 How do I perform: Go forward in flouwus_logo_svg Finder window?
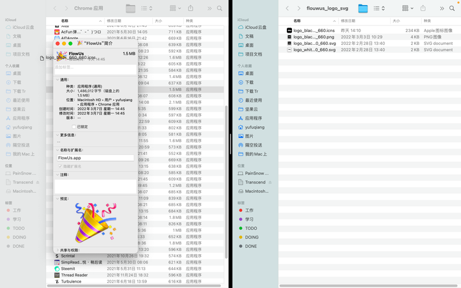(x=299, y=8)
